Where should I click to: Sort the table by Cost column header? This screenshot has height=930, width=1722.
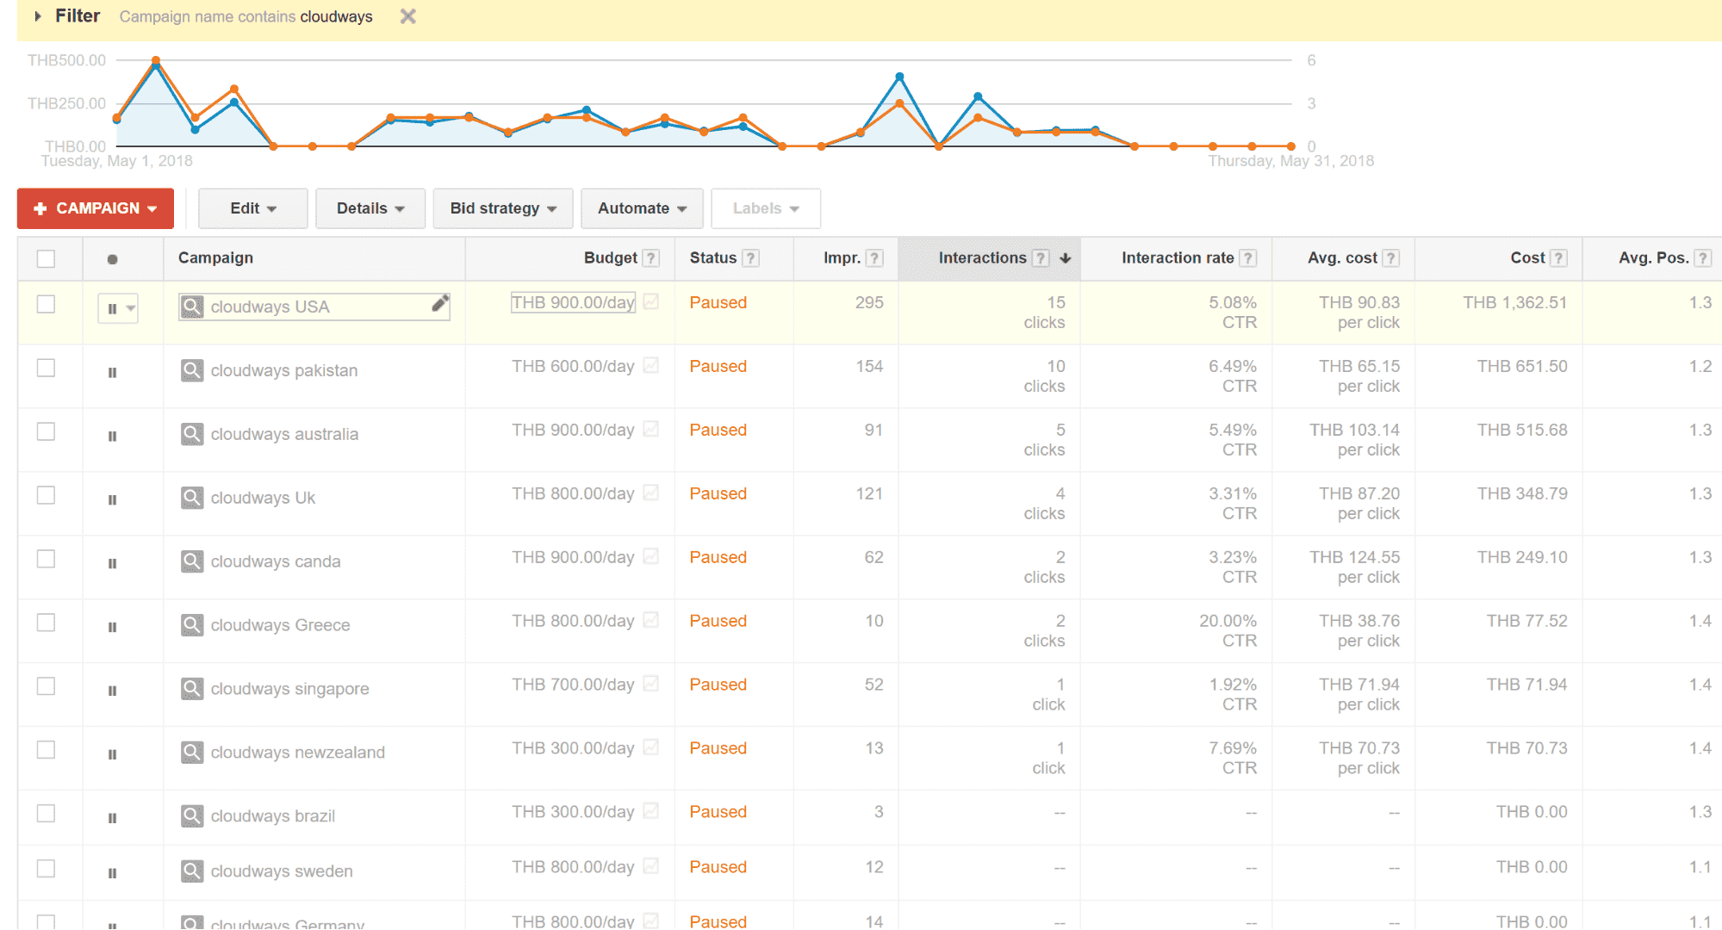[1527, 258]
